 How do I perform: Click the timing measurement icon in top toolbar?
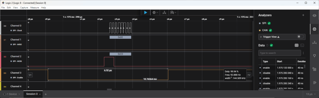pyautogui.click(x=164, y=12)
